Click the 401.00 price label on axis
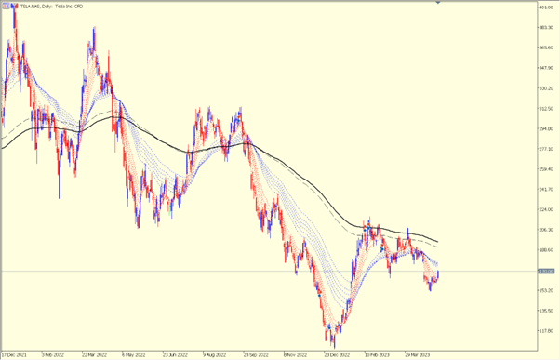The height and width of the screenshot is (360, 560). (546, 7)
